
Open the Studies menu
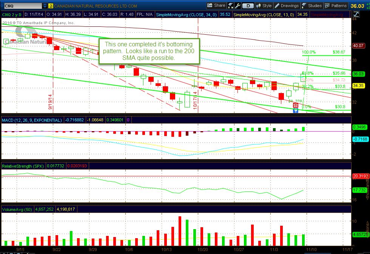(x=312, y=6)
